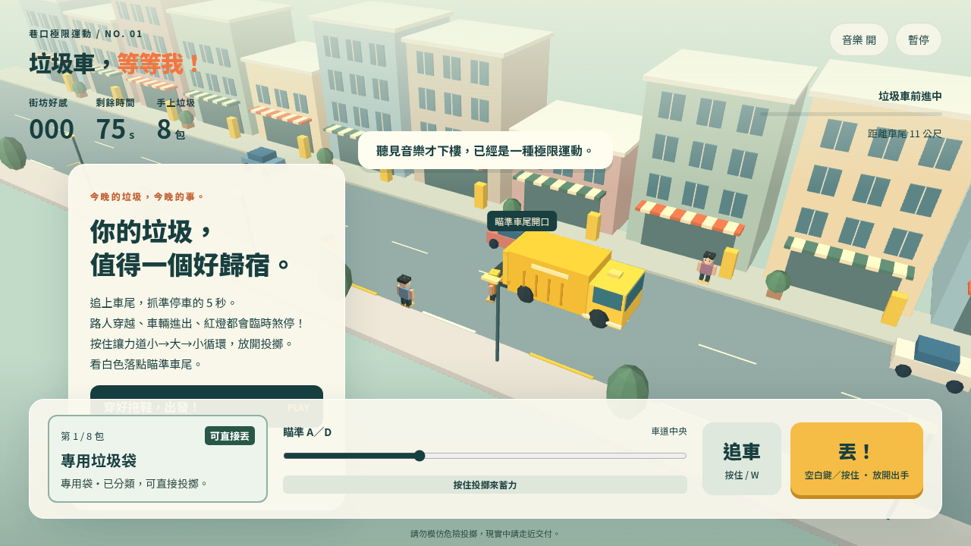
Task: Click the 垃圾車前進中 progress bar
Action: point(851,115)
